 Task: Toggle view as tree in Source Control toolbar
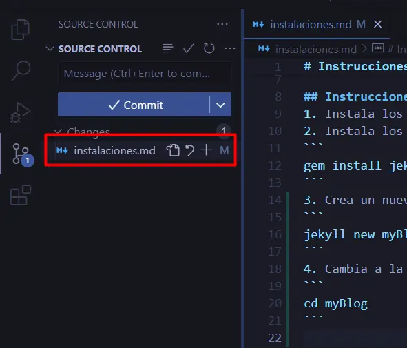pyautogui.click(x=167, y=48)
